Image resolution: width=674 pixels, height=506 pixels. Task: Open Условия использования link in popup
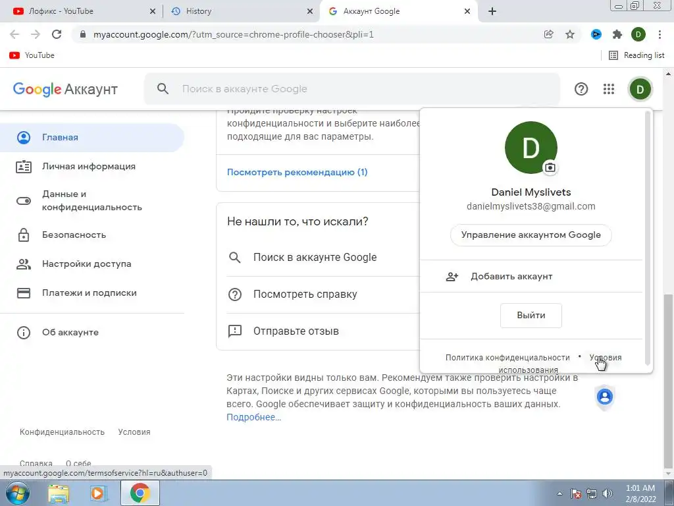(x=606, y=358)
